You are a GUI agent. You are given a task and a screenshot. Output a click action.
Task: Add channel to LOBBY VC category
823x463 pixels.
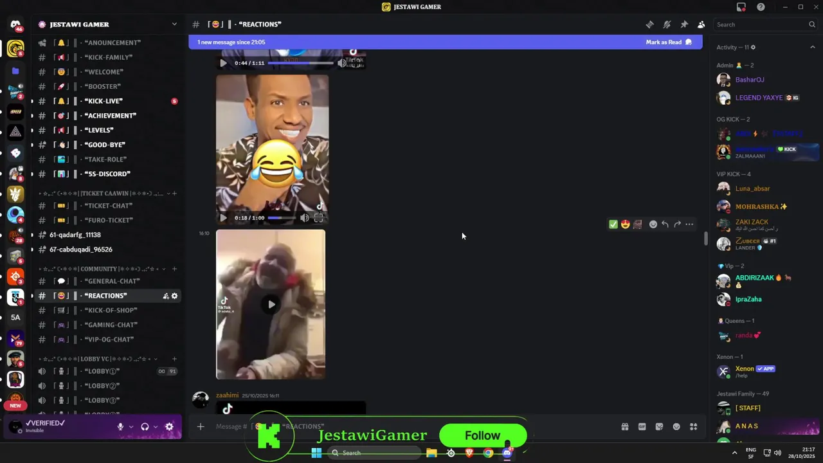pos(174,359)
